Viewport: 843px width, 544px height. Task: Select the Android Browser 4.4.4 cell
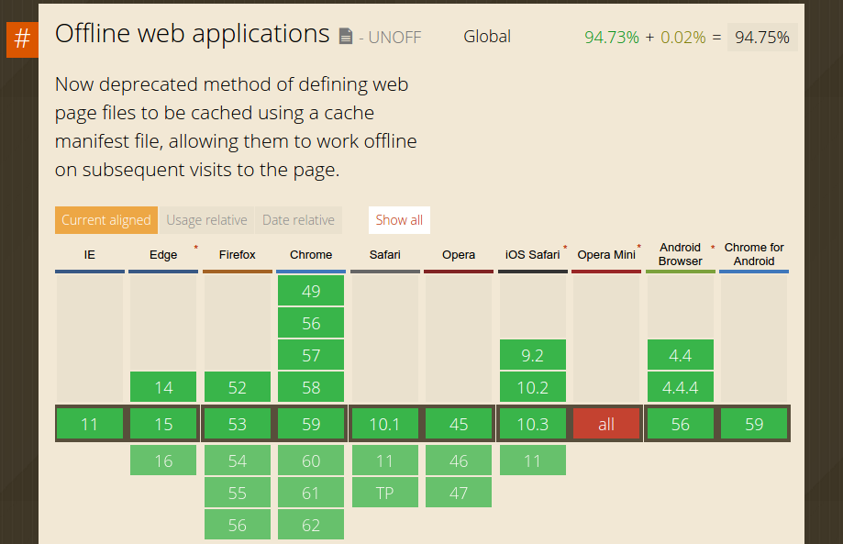(680, 387)
